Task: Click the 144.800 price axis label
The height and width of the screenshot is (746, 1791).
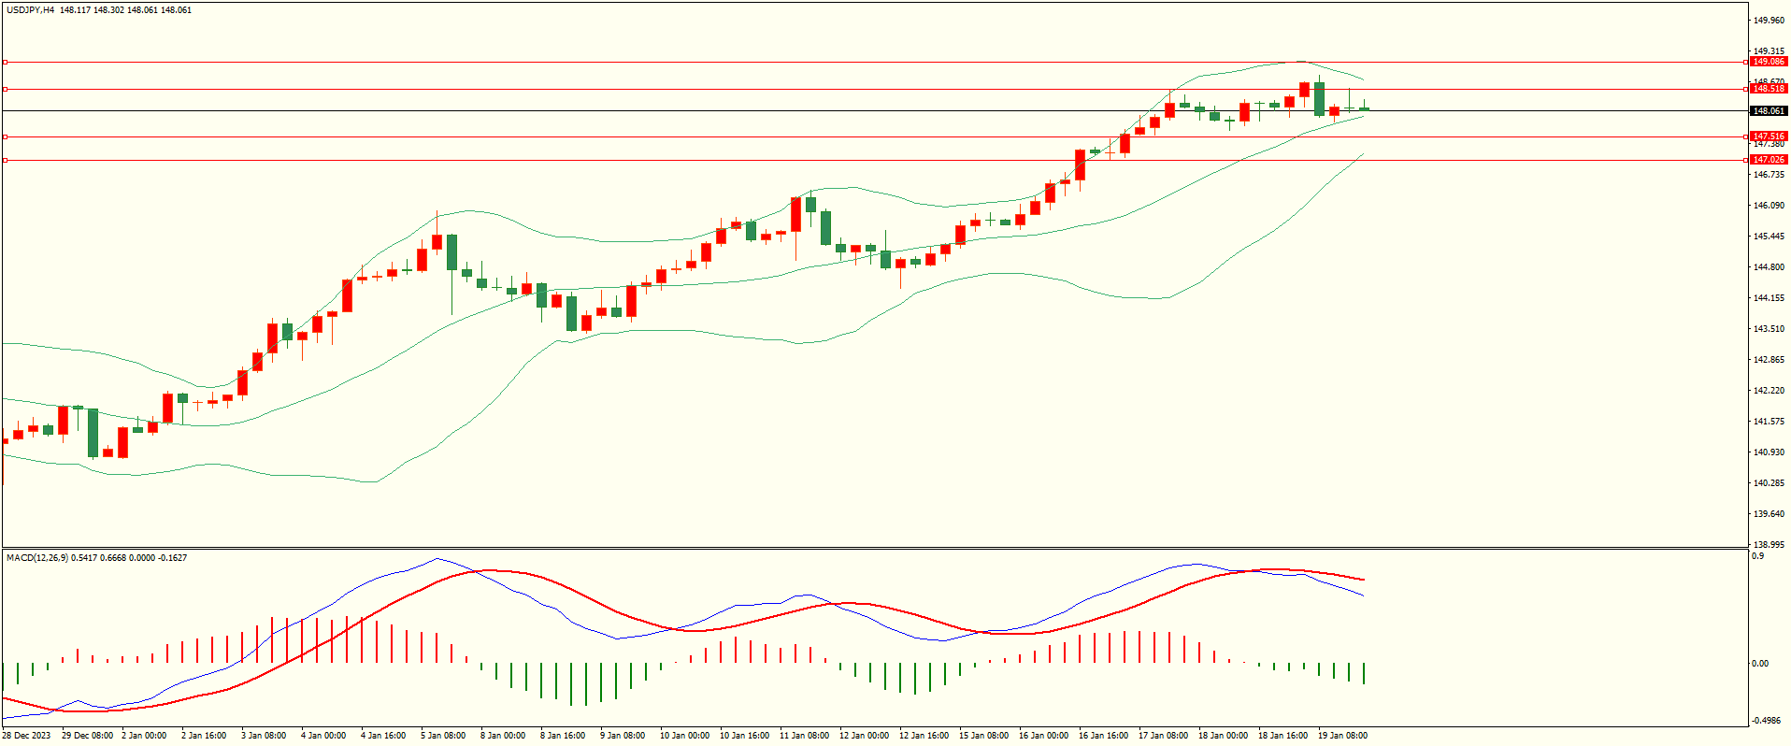Action: click(x=1769, y=267)
